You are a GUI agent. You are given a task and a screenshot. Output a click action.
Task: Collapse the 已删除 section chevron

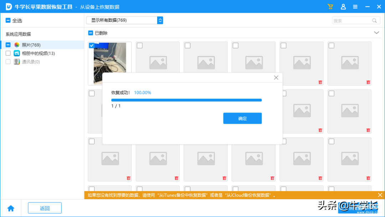(376, 33)
